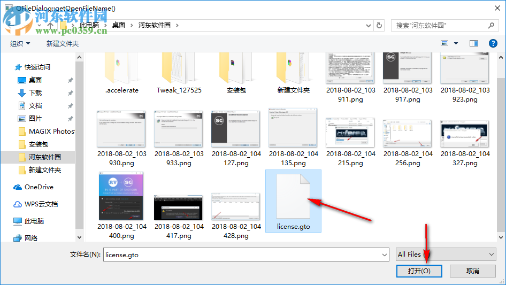
Task: Open the view options dropdown arrow
Action: [x=456, y=43]
